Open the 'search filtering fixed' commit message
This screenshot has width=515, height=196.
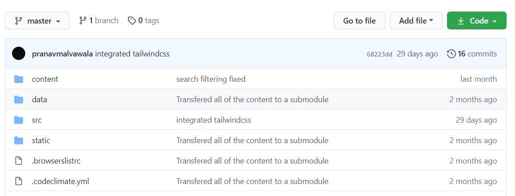point(211,79)
